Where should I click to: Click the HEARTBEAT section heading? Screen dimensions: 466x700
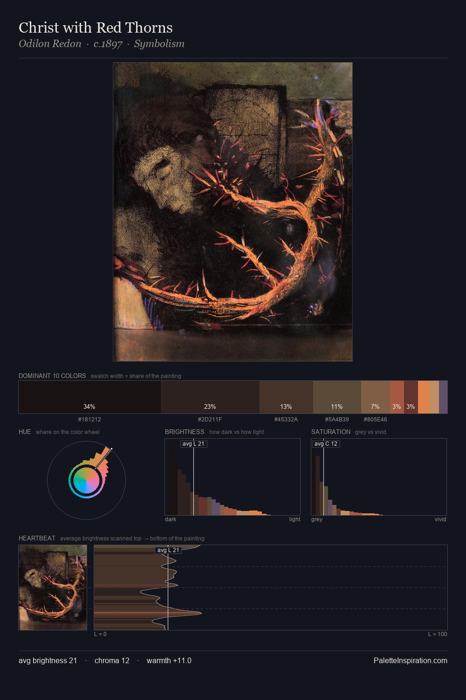pyautogui.click(x=37, y=538)
